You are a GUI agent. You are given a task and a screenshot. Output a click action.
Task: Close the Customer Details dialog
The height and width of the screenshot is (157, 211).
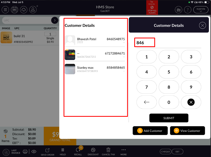pos(202,25)
